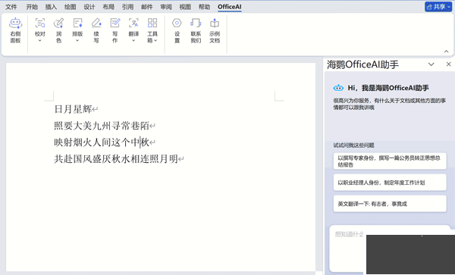Screen dimensions: 455x275
Task: Click the robot avatar in assistant greeting
Action: point(338,88)
